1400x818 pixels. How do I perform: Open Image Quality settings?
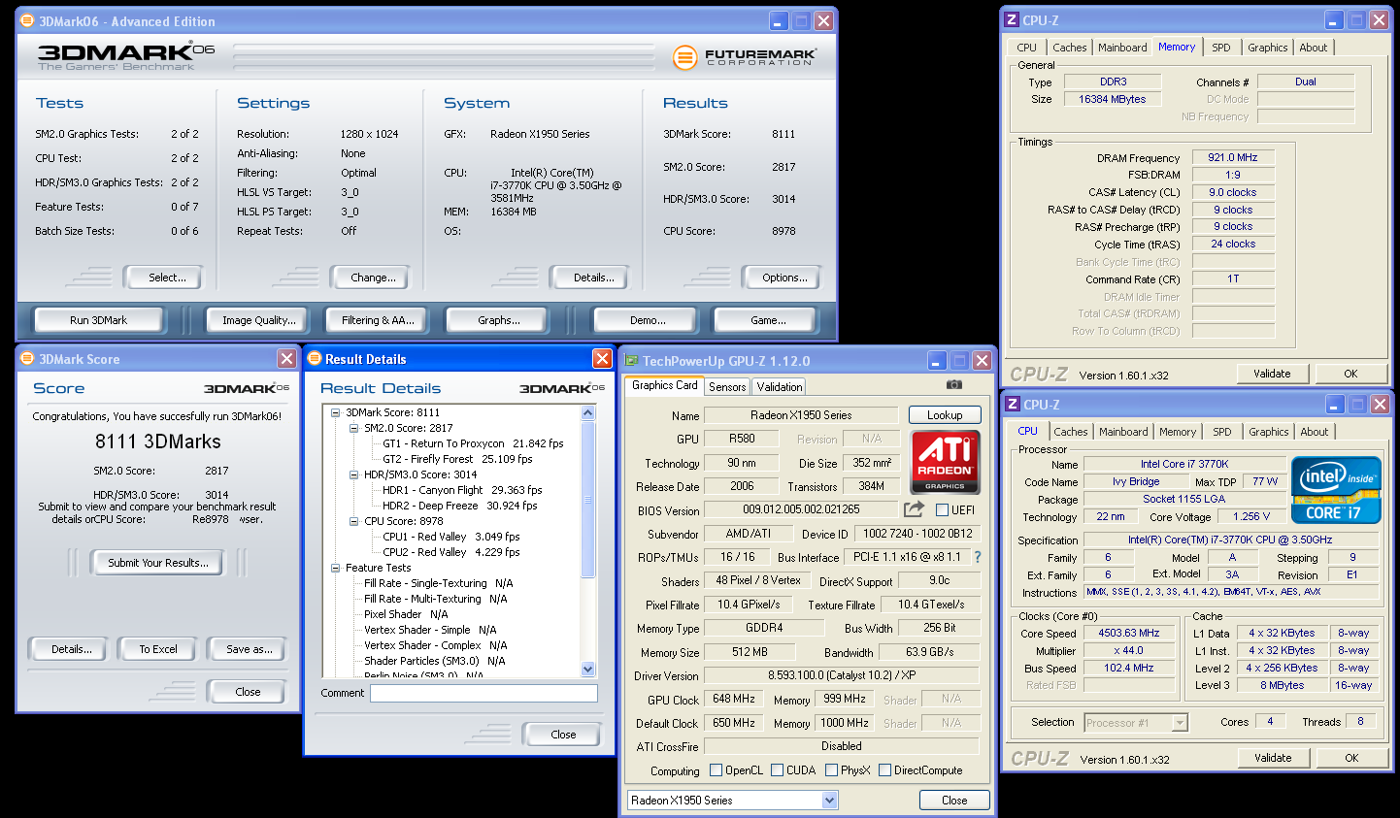(x=259, y=320)
